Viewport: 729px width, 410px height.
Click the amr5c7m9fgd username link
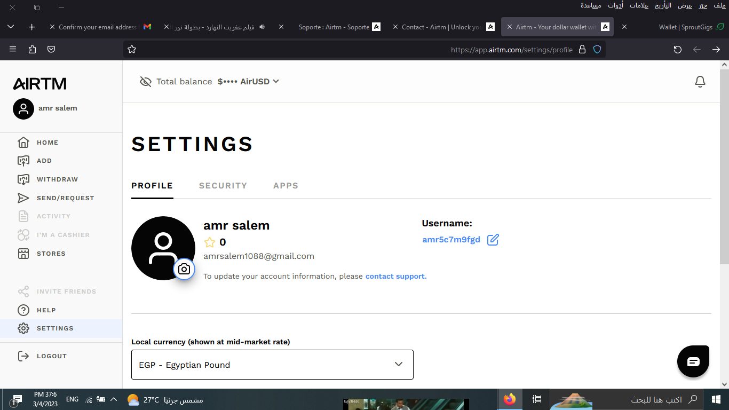[451, 240]
